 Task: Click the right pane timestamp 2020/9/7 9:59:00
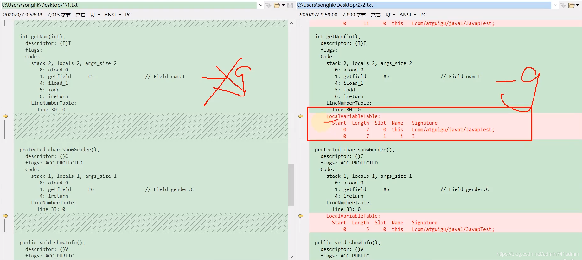click(x=318, y=15)
